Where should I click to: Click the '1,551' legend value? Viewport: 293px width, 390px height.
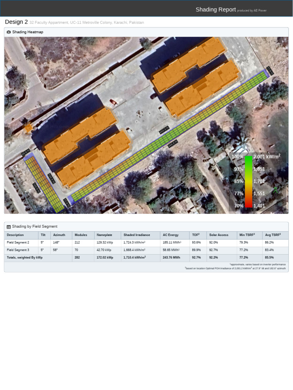click(x=259, y=193)
